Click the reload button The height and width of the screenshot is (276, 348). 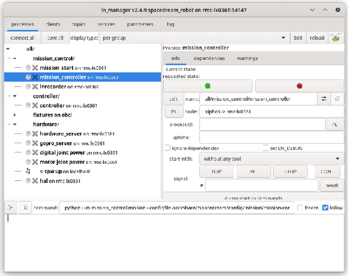[x=317, y=38]
